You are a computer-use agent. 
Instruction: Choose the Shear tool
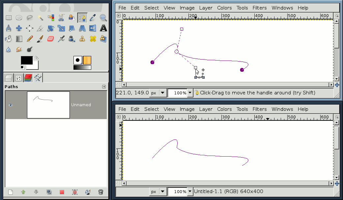point(71,28)
